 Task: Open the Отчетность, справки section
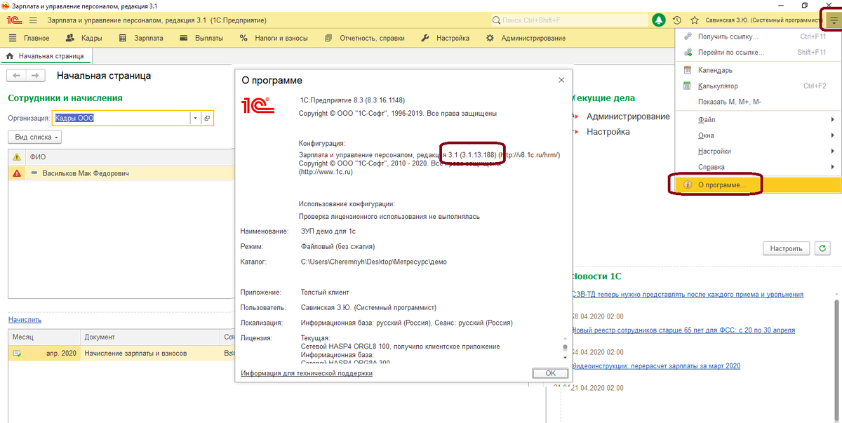pyautogui.click(x=365, y=38)
